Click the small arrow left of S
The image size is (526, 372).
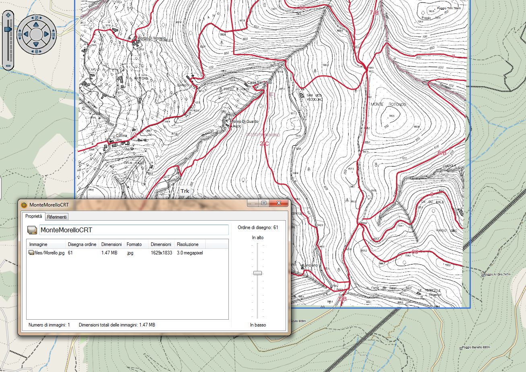click(32, 51)
